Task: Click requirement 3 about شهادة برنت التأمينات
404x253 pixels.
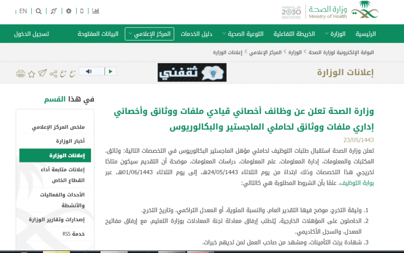Action: point(285,243)
